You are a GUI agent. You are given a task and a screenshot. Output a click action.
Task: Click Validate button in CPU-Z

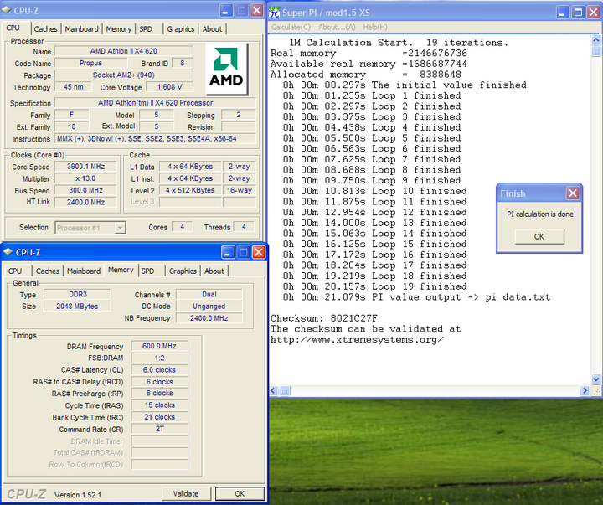186,493
